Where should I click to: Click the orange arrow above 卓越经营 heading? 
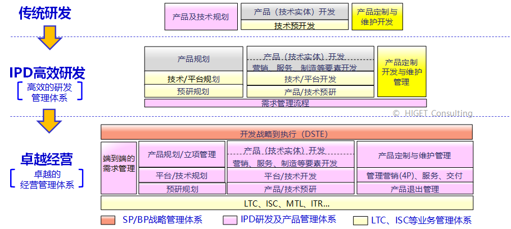(x=49, y=121)
